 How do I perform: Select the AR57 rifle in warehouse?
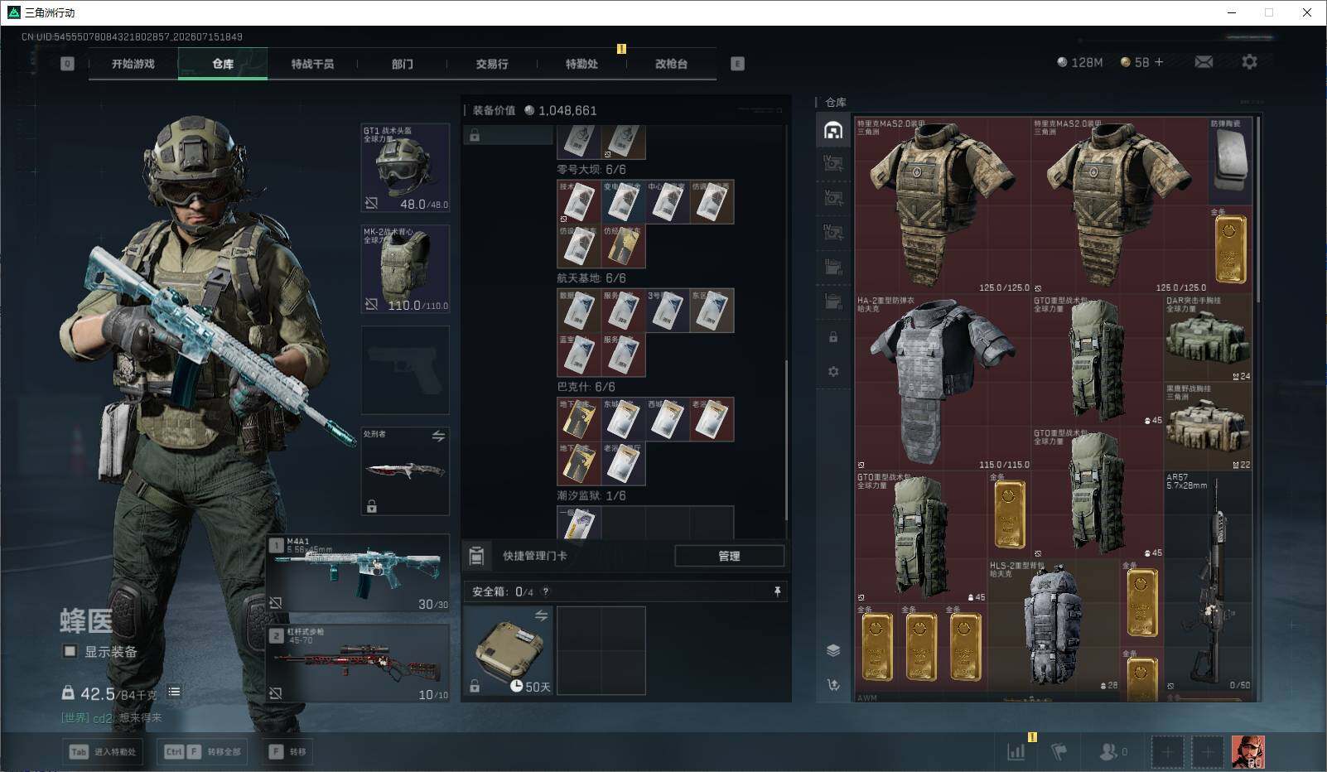(1209, 581)
